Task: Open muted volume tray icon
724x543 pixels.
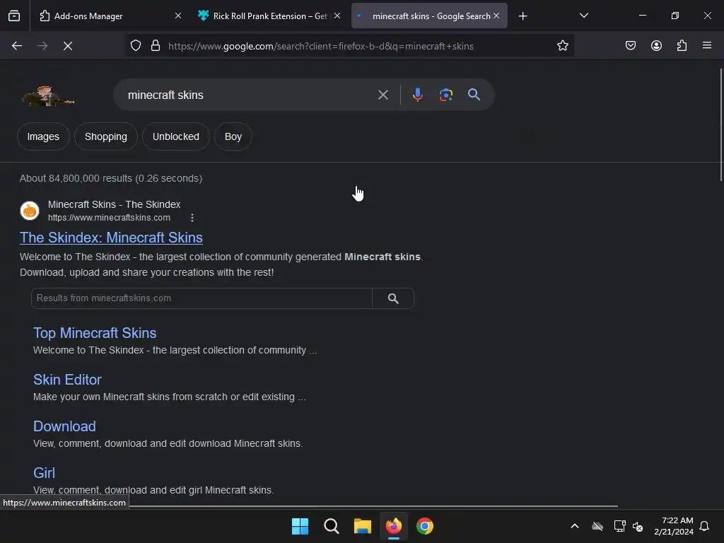Action: (x=638, y=526)
